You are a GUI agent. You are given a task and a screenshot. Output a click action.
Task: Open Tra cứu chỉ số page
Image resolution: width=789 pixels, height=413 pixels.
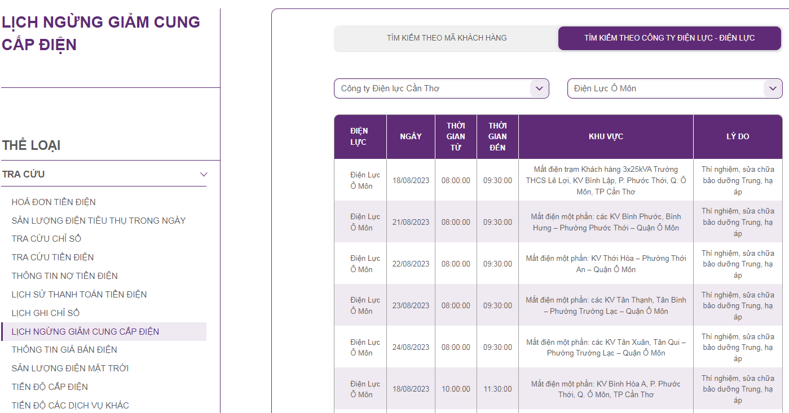(46, 239)
